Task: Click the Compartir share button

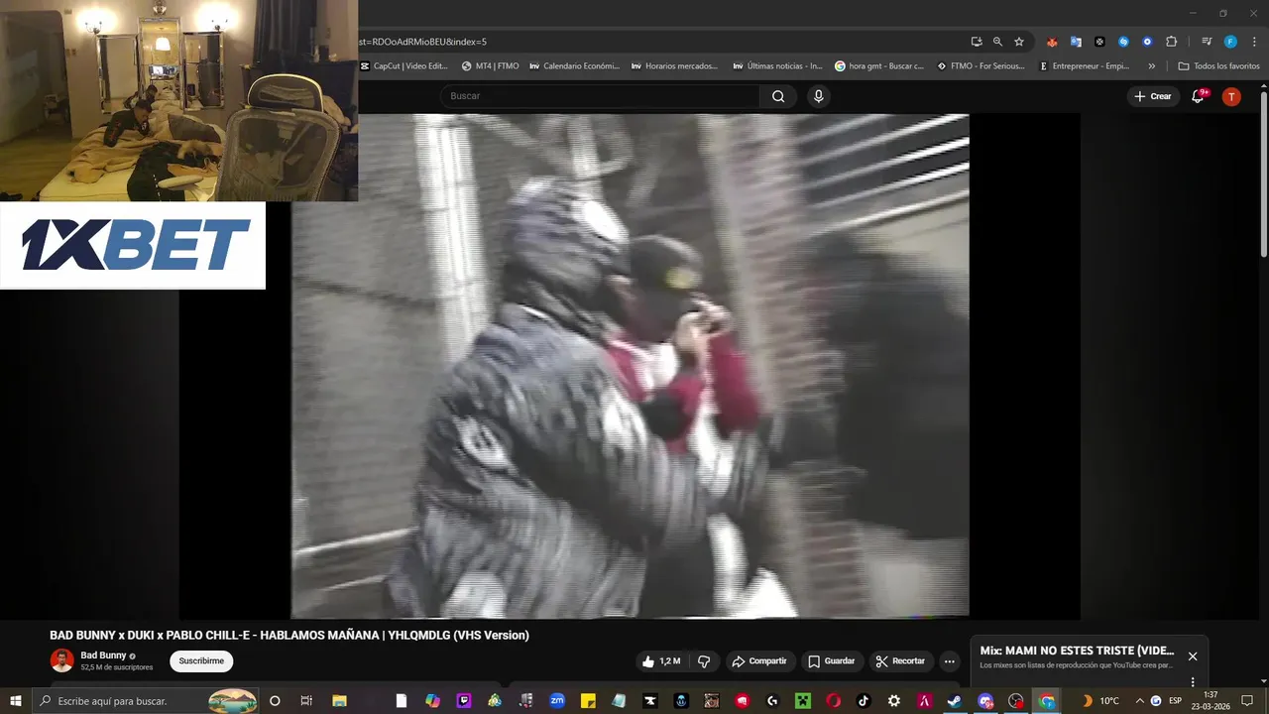Action: 759,661
